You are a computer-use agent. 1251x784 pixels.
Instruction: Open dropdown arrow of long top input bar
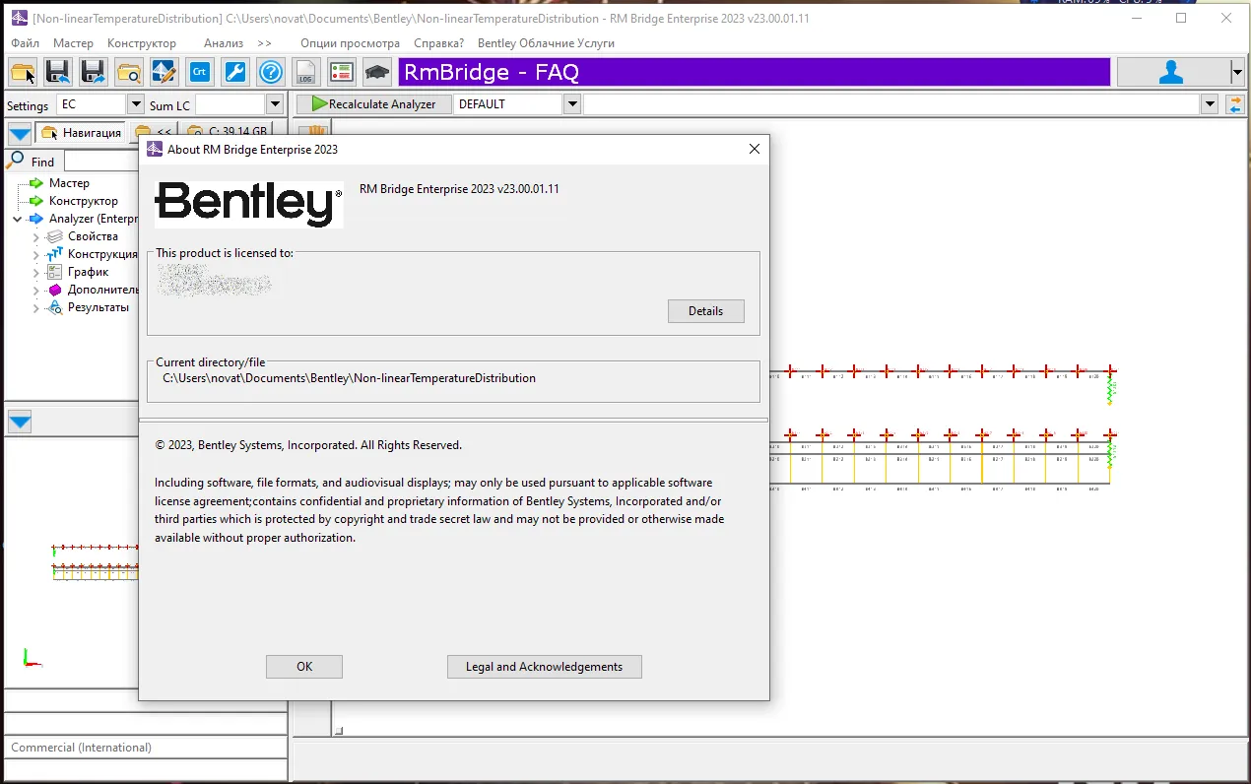[1211, 104]
